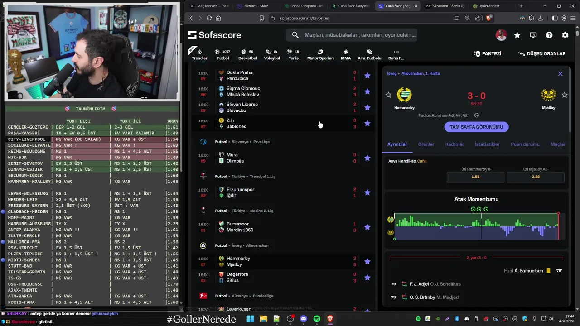Open the MMA sport category
The height and width of the screenshot is (326, 580).
point(346,54)
